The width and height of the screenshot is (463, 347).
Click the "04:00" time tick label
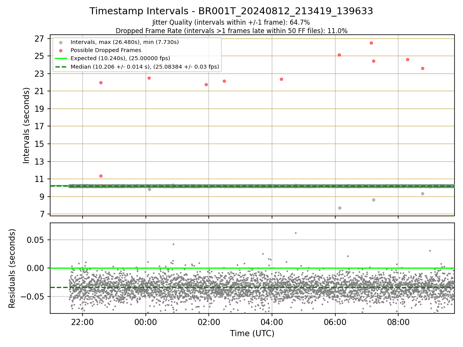[x=272, y=322]
